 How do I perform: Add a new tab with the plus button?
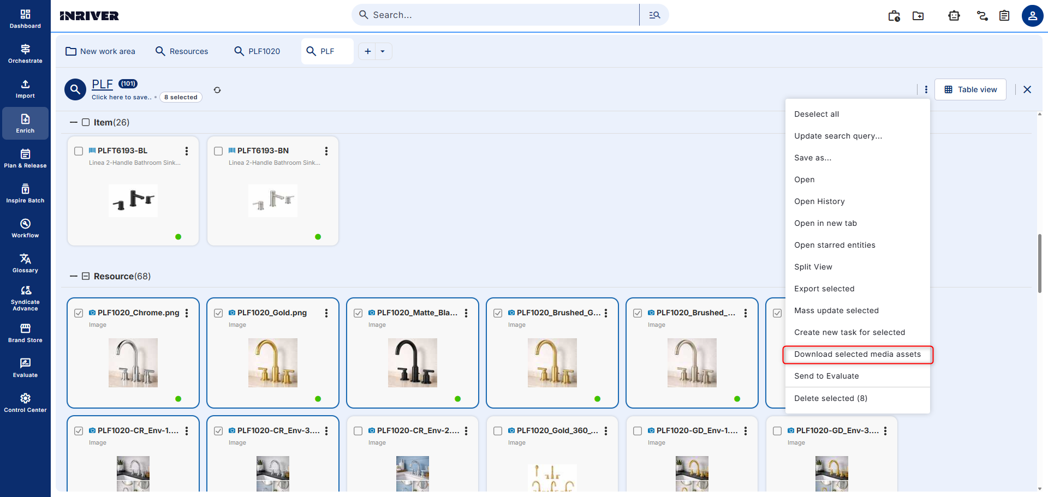tap(368, 51)
